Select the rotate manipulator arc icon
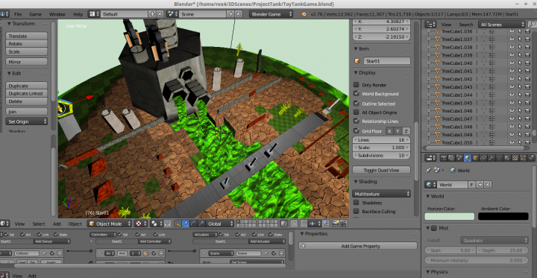 [193, 224]
